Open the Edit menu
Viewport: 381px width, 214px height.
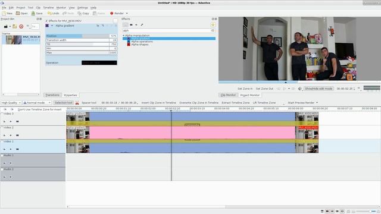click(x=11, y=8)
